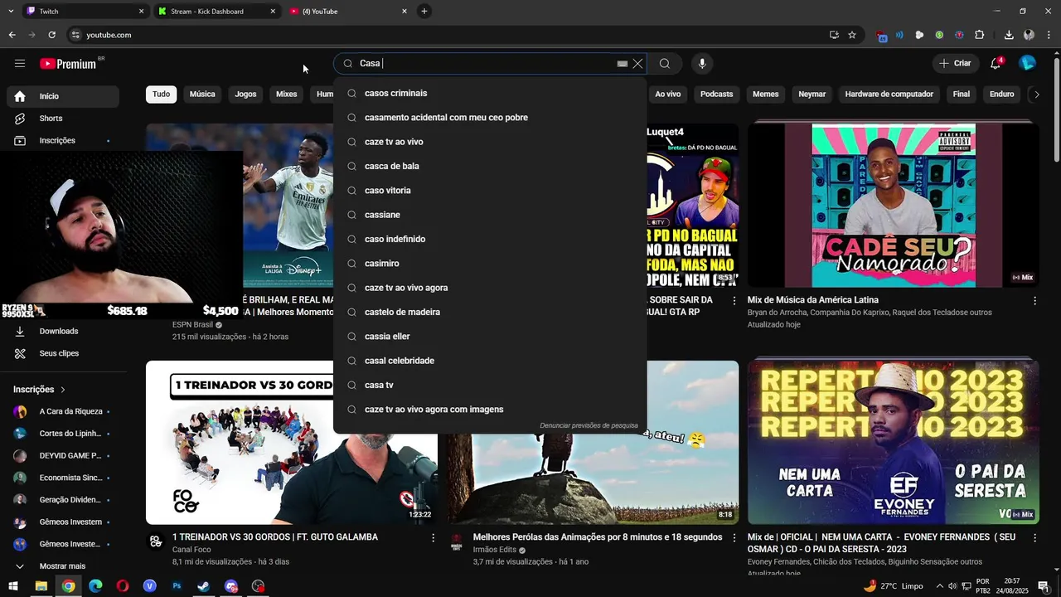
Task: Select the Mixes filter chip
Action: [x=287, y=94]
